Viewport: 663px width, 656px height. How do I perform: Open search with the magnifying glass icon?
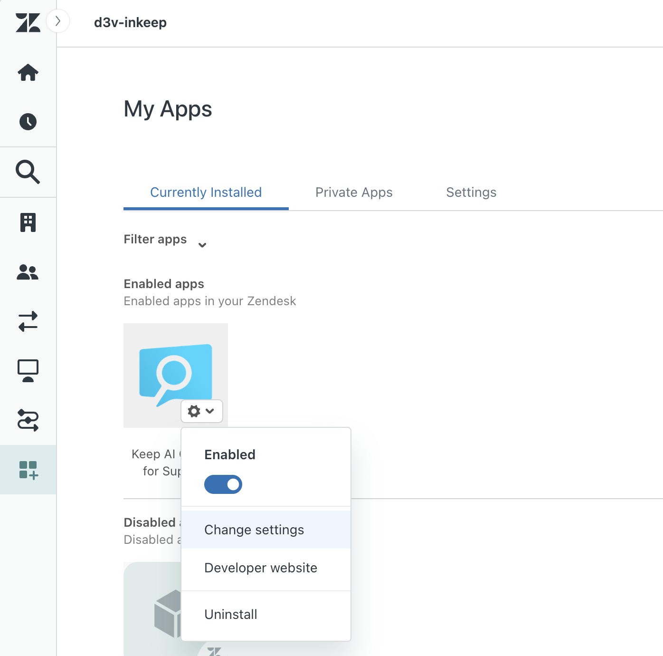click(x=28, y=172)
